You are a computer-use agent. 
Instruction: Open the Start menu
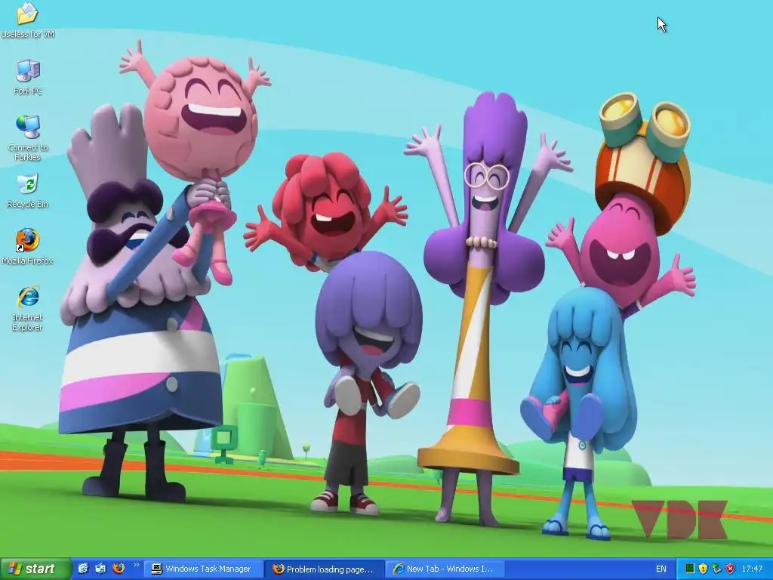pos(36,569)
